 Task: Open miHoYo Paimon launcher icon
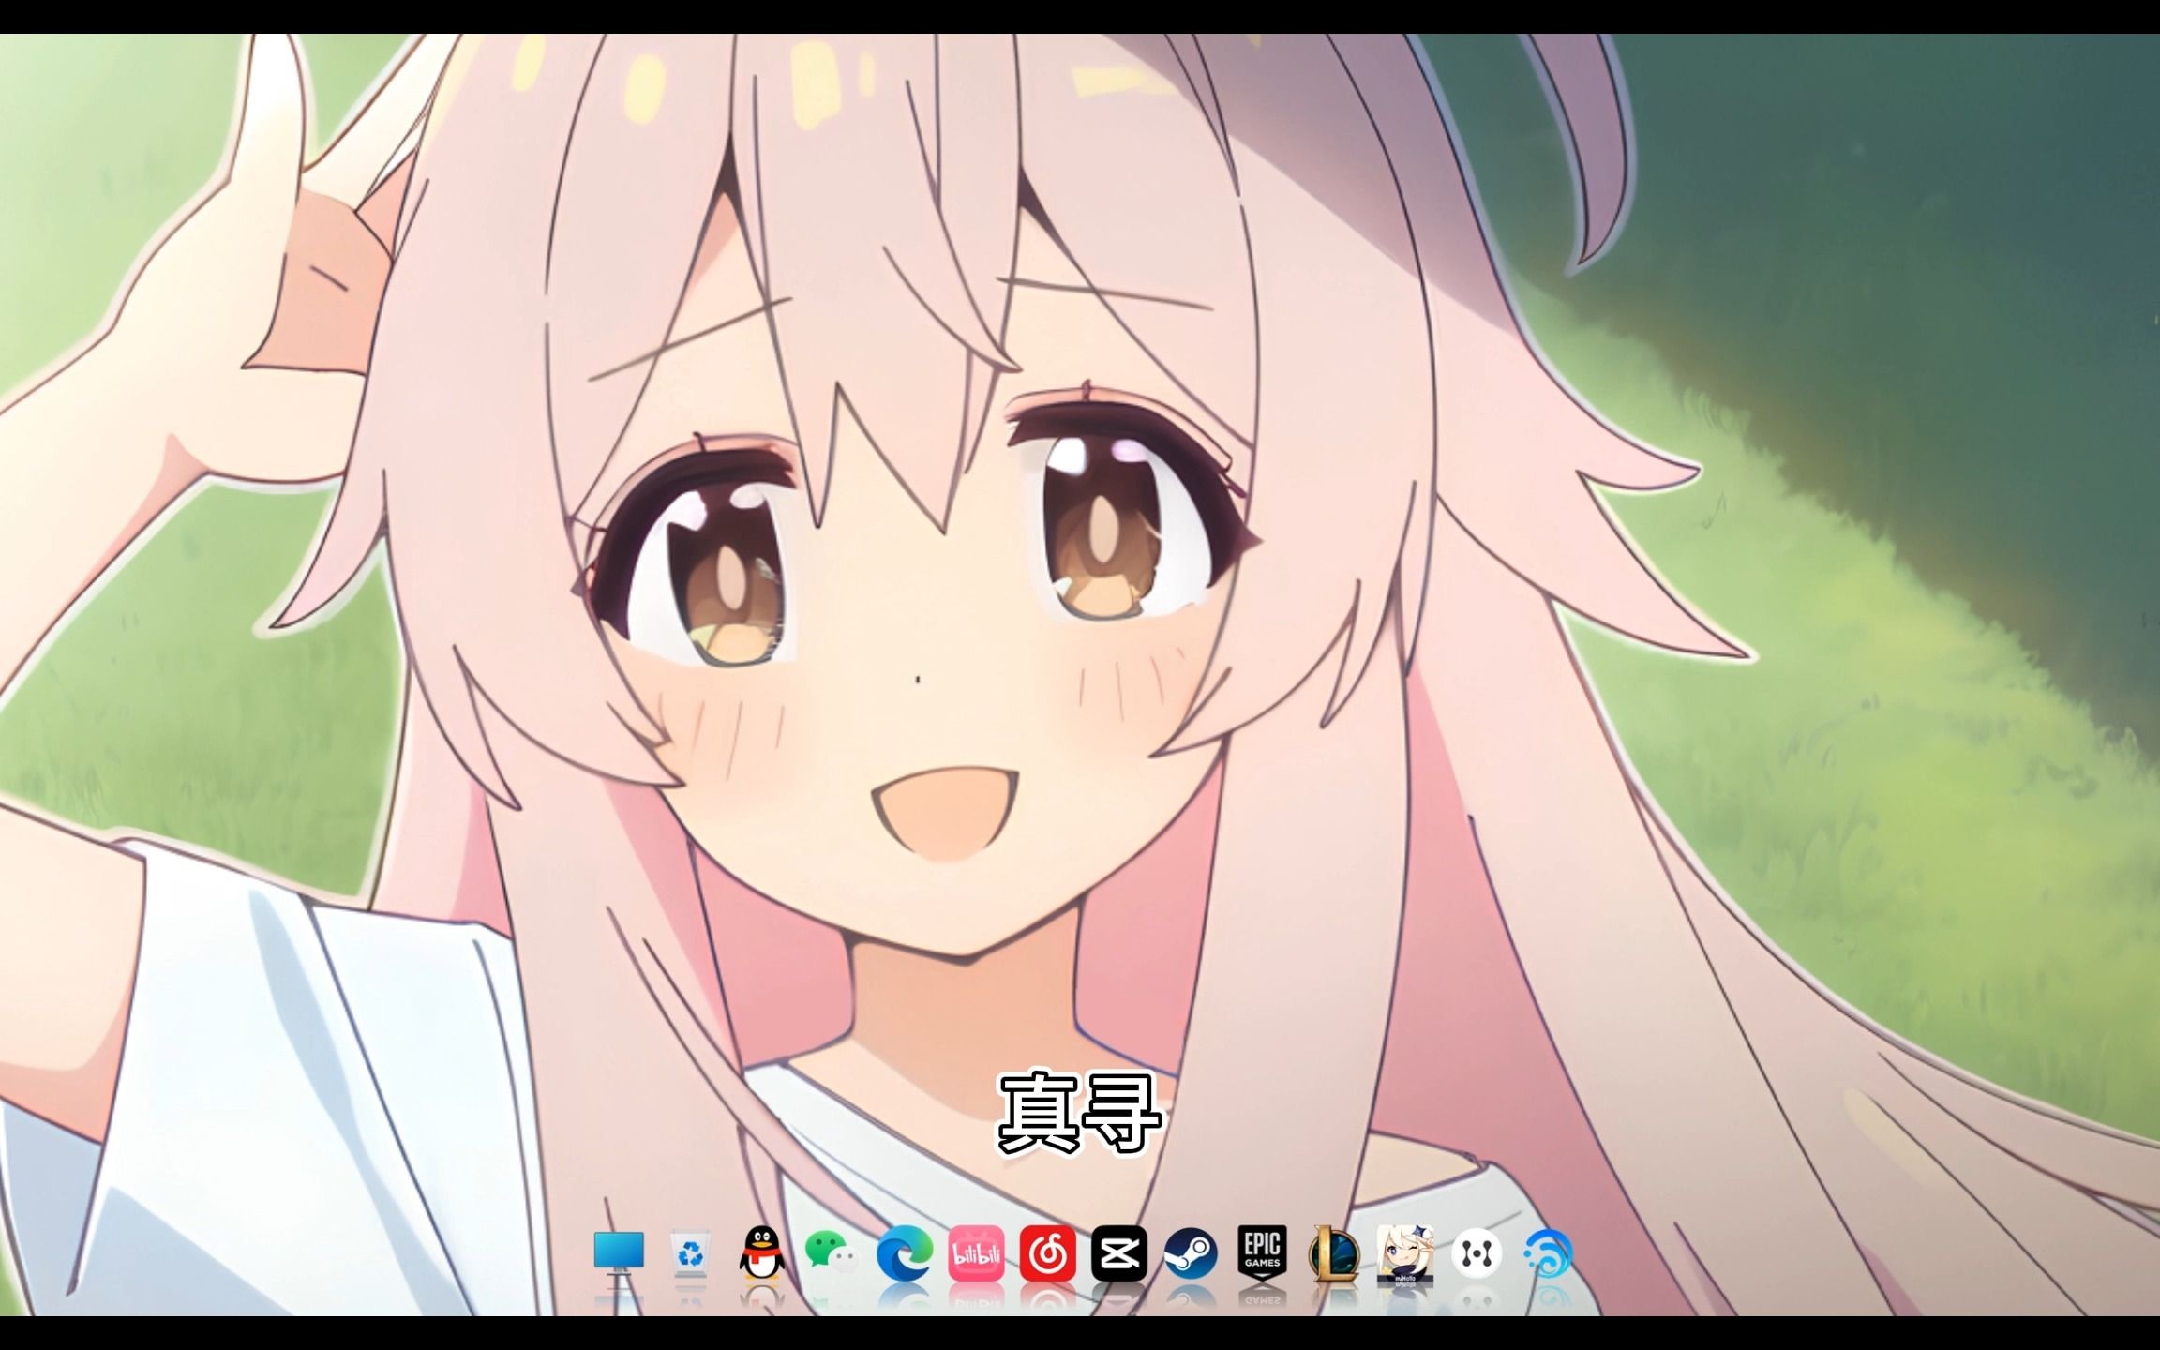click(x=1404, y=1253)
